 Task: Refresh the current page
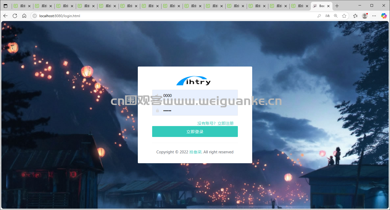15,16
